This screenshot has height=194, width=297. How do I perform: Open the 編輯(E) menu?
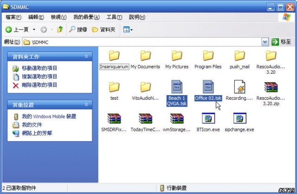(36, 17)
